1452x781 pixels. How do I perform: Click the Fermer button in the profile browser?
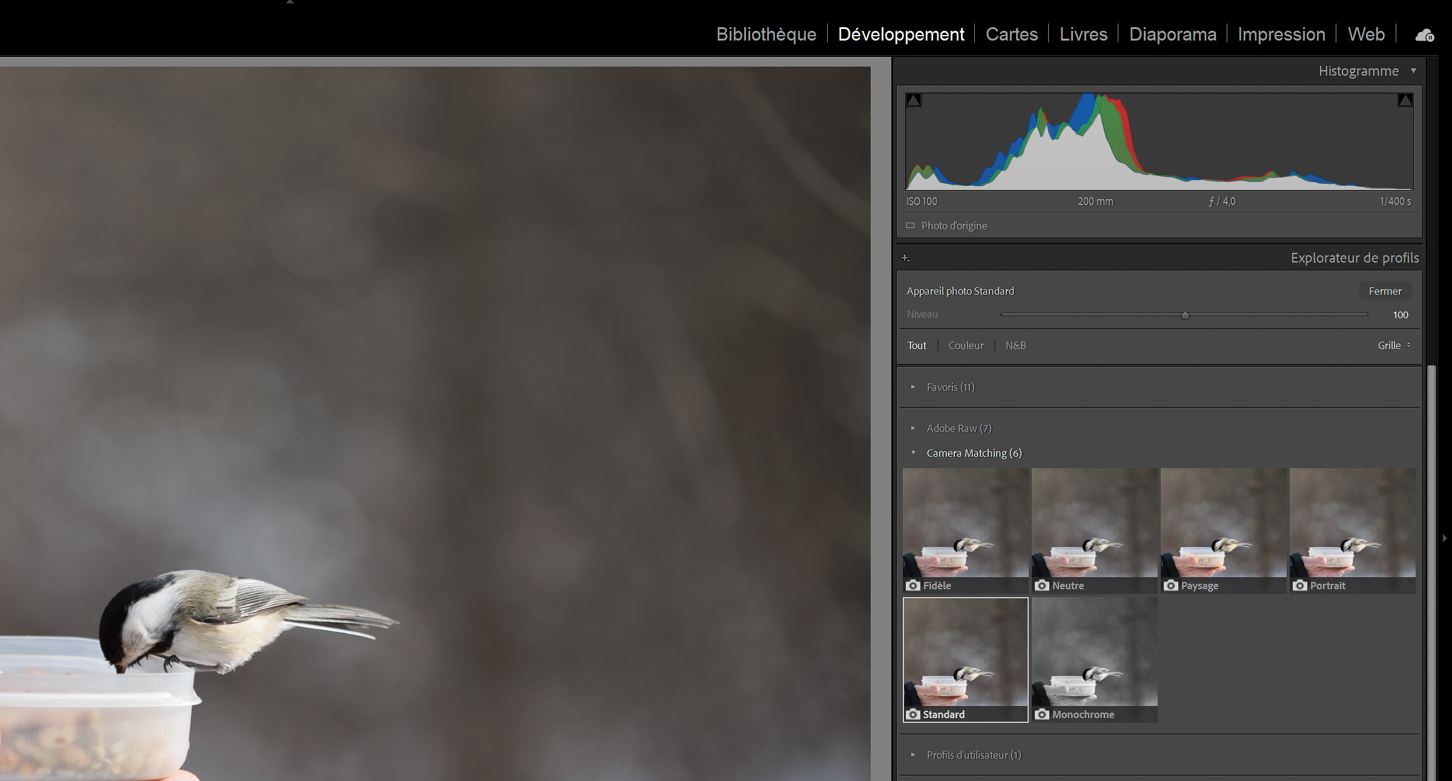click(1385, 290)
